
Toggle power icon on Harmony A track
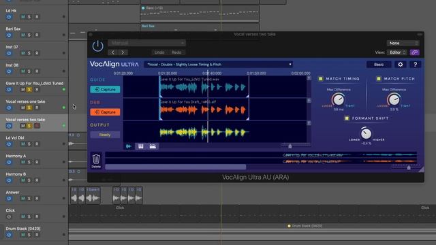[9, 162]
